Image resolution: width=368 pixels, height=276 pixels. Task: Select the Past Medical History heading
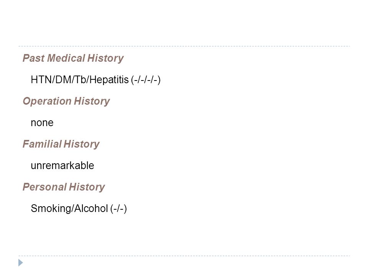tap(73, 58)
